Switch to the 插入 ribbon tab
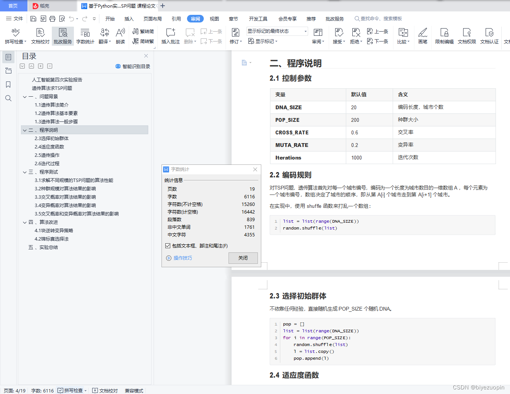The image size is (510, 394). click(129, 19)
